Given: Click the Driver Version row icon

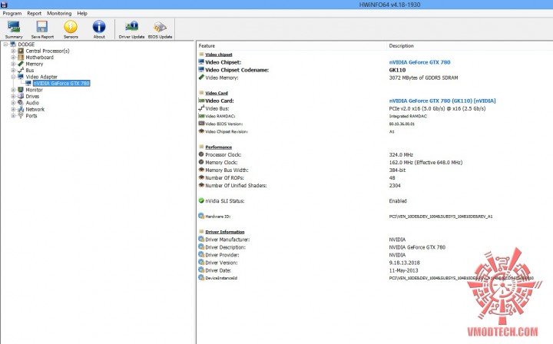Looking at the screenshot, I should tap(201, 263).
